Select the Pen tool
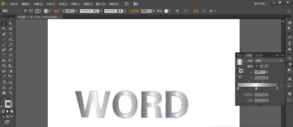This screenshot has width=293, height=127. pyautogui.click(x=4, y=34)
